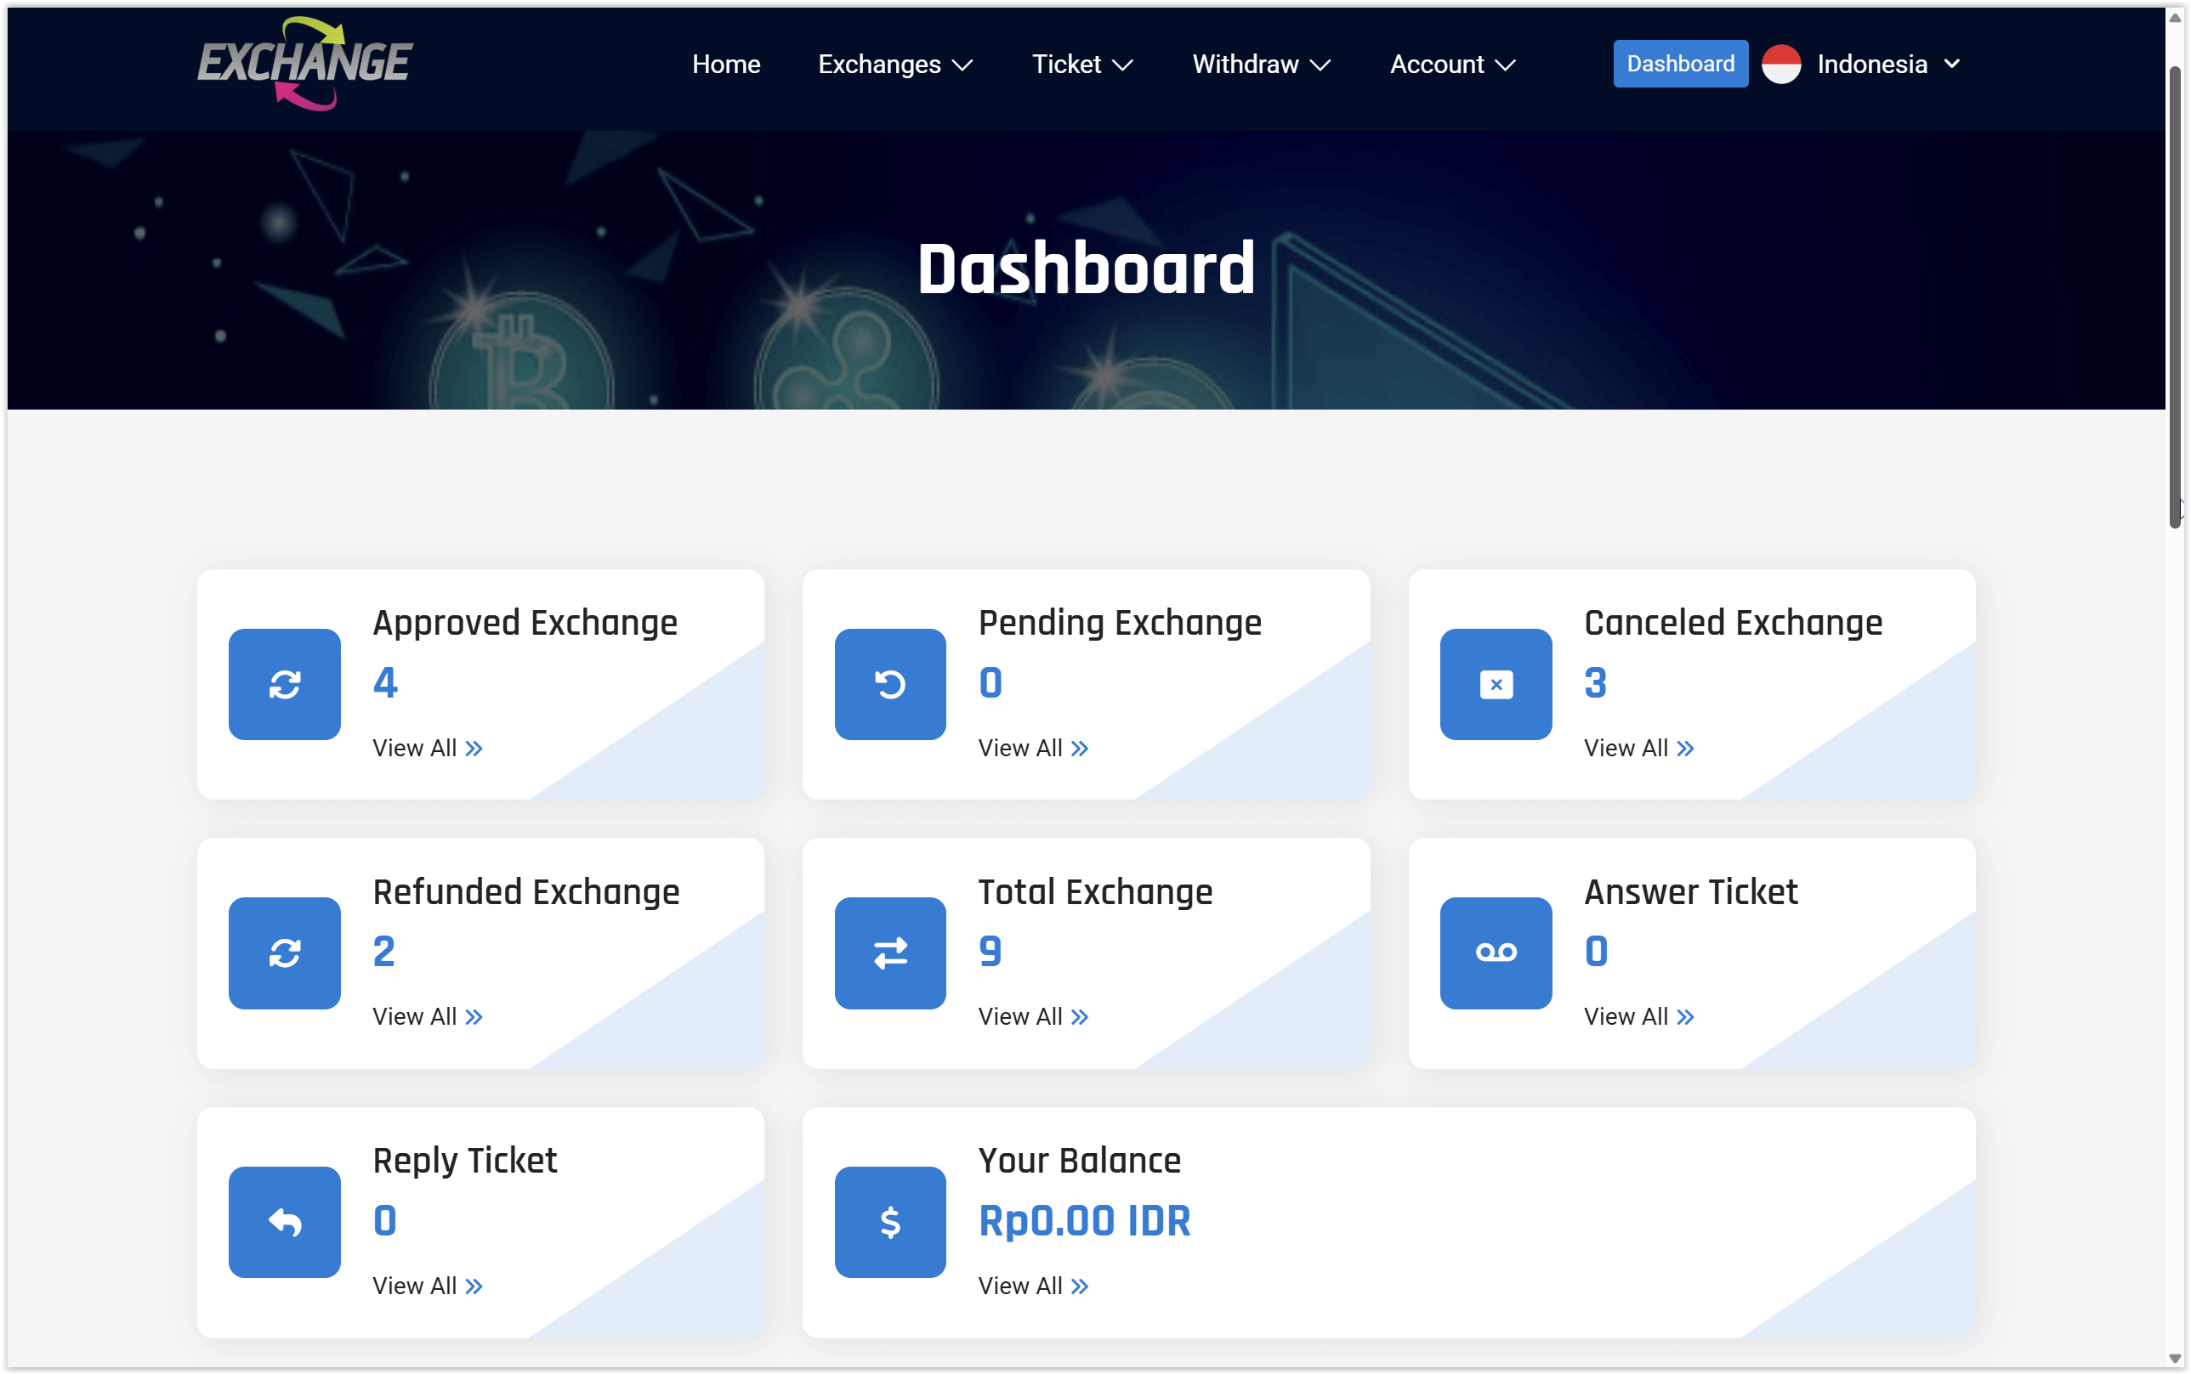The width and height of the screenshot is (2191, 1374).
Task: Click View All under Approved Exchange
Action: [428, 747]
